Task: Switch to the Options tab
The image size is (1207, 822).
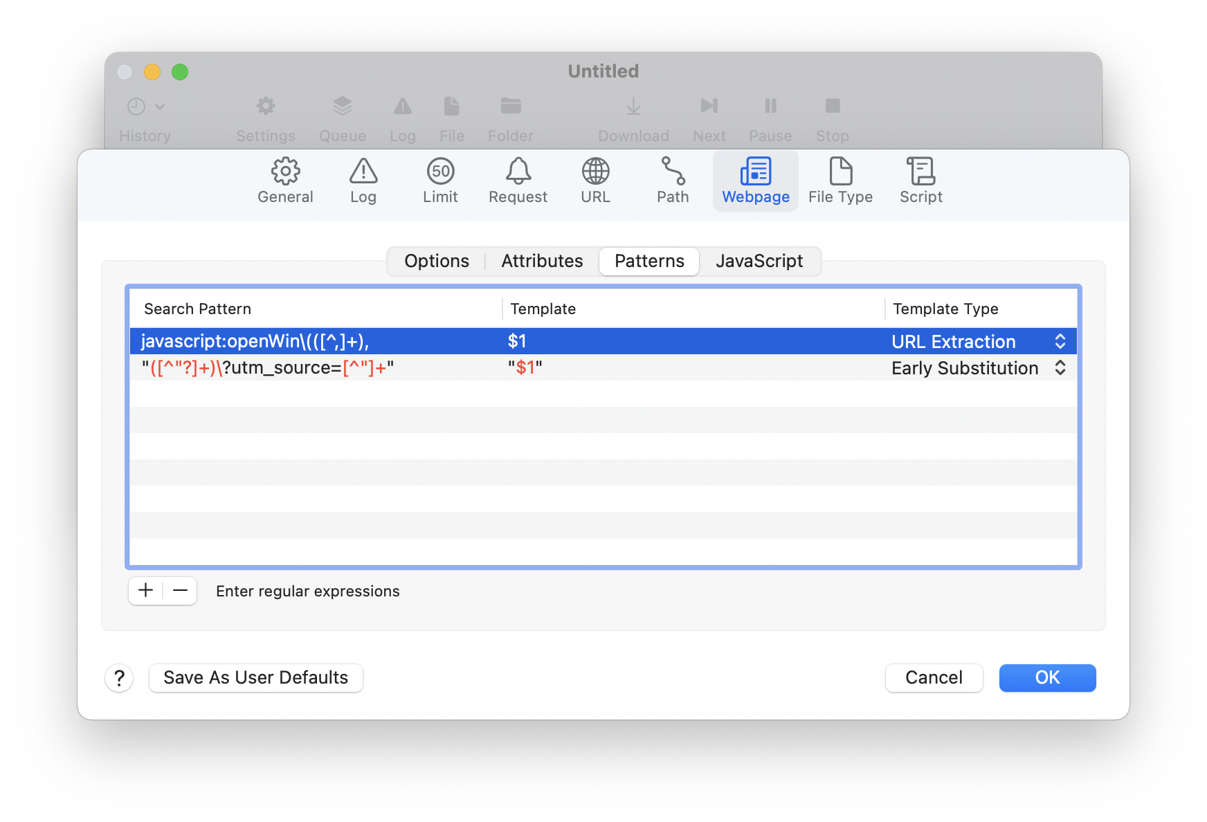Action: click(437, 261)
